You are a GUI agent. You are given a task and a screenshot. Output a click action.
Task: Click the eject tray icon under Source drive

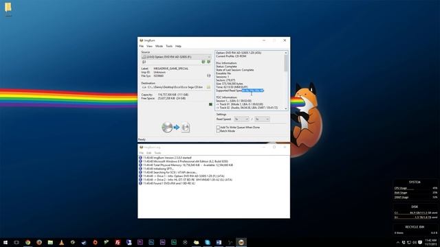[144, 62]
